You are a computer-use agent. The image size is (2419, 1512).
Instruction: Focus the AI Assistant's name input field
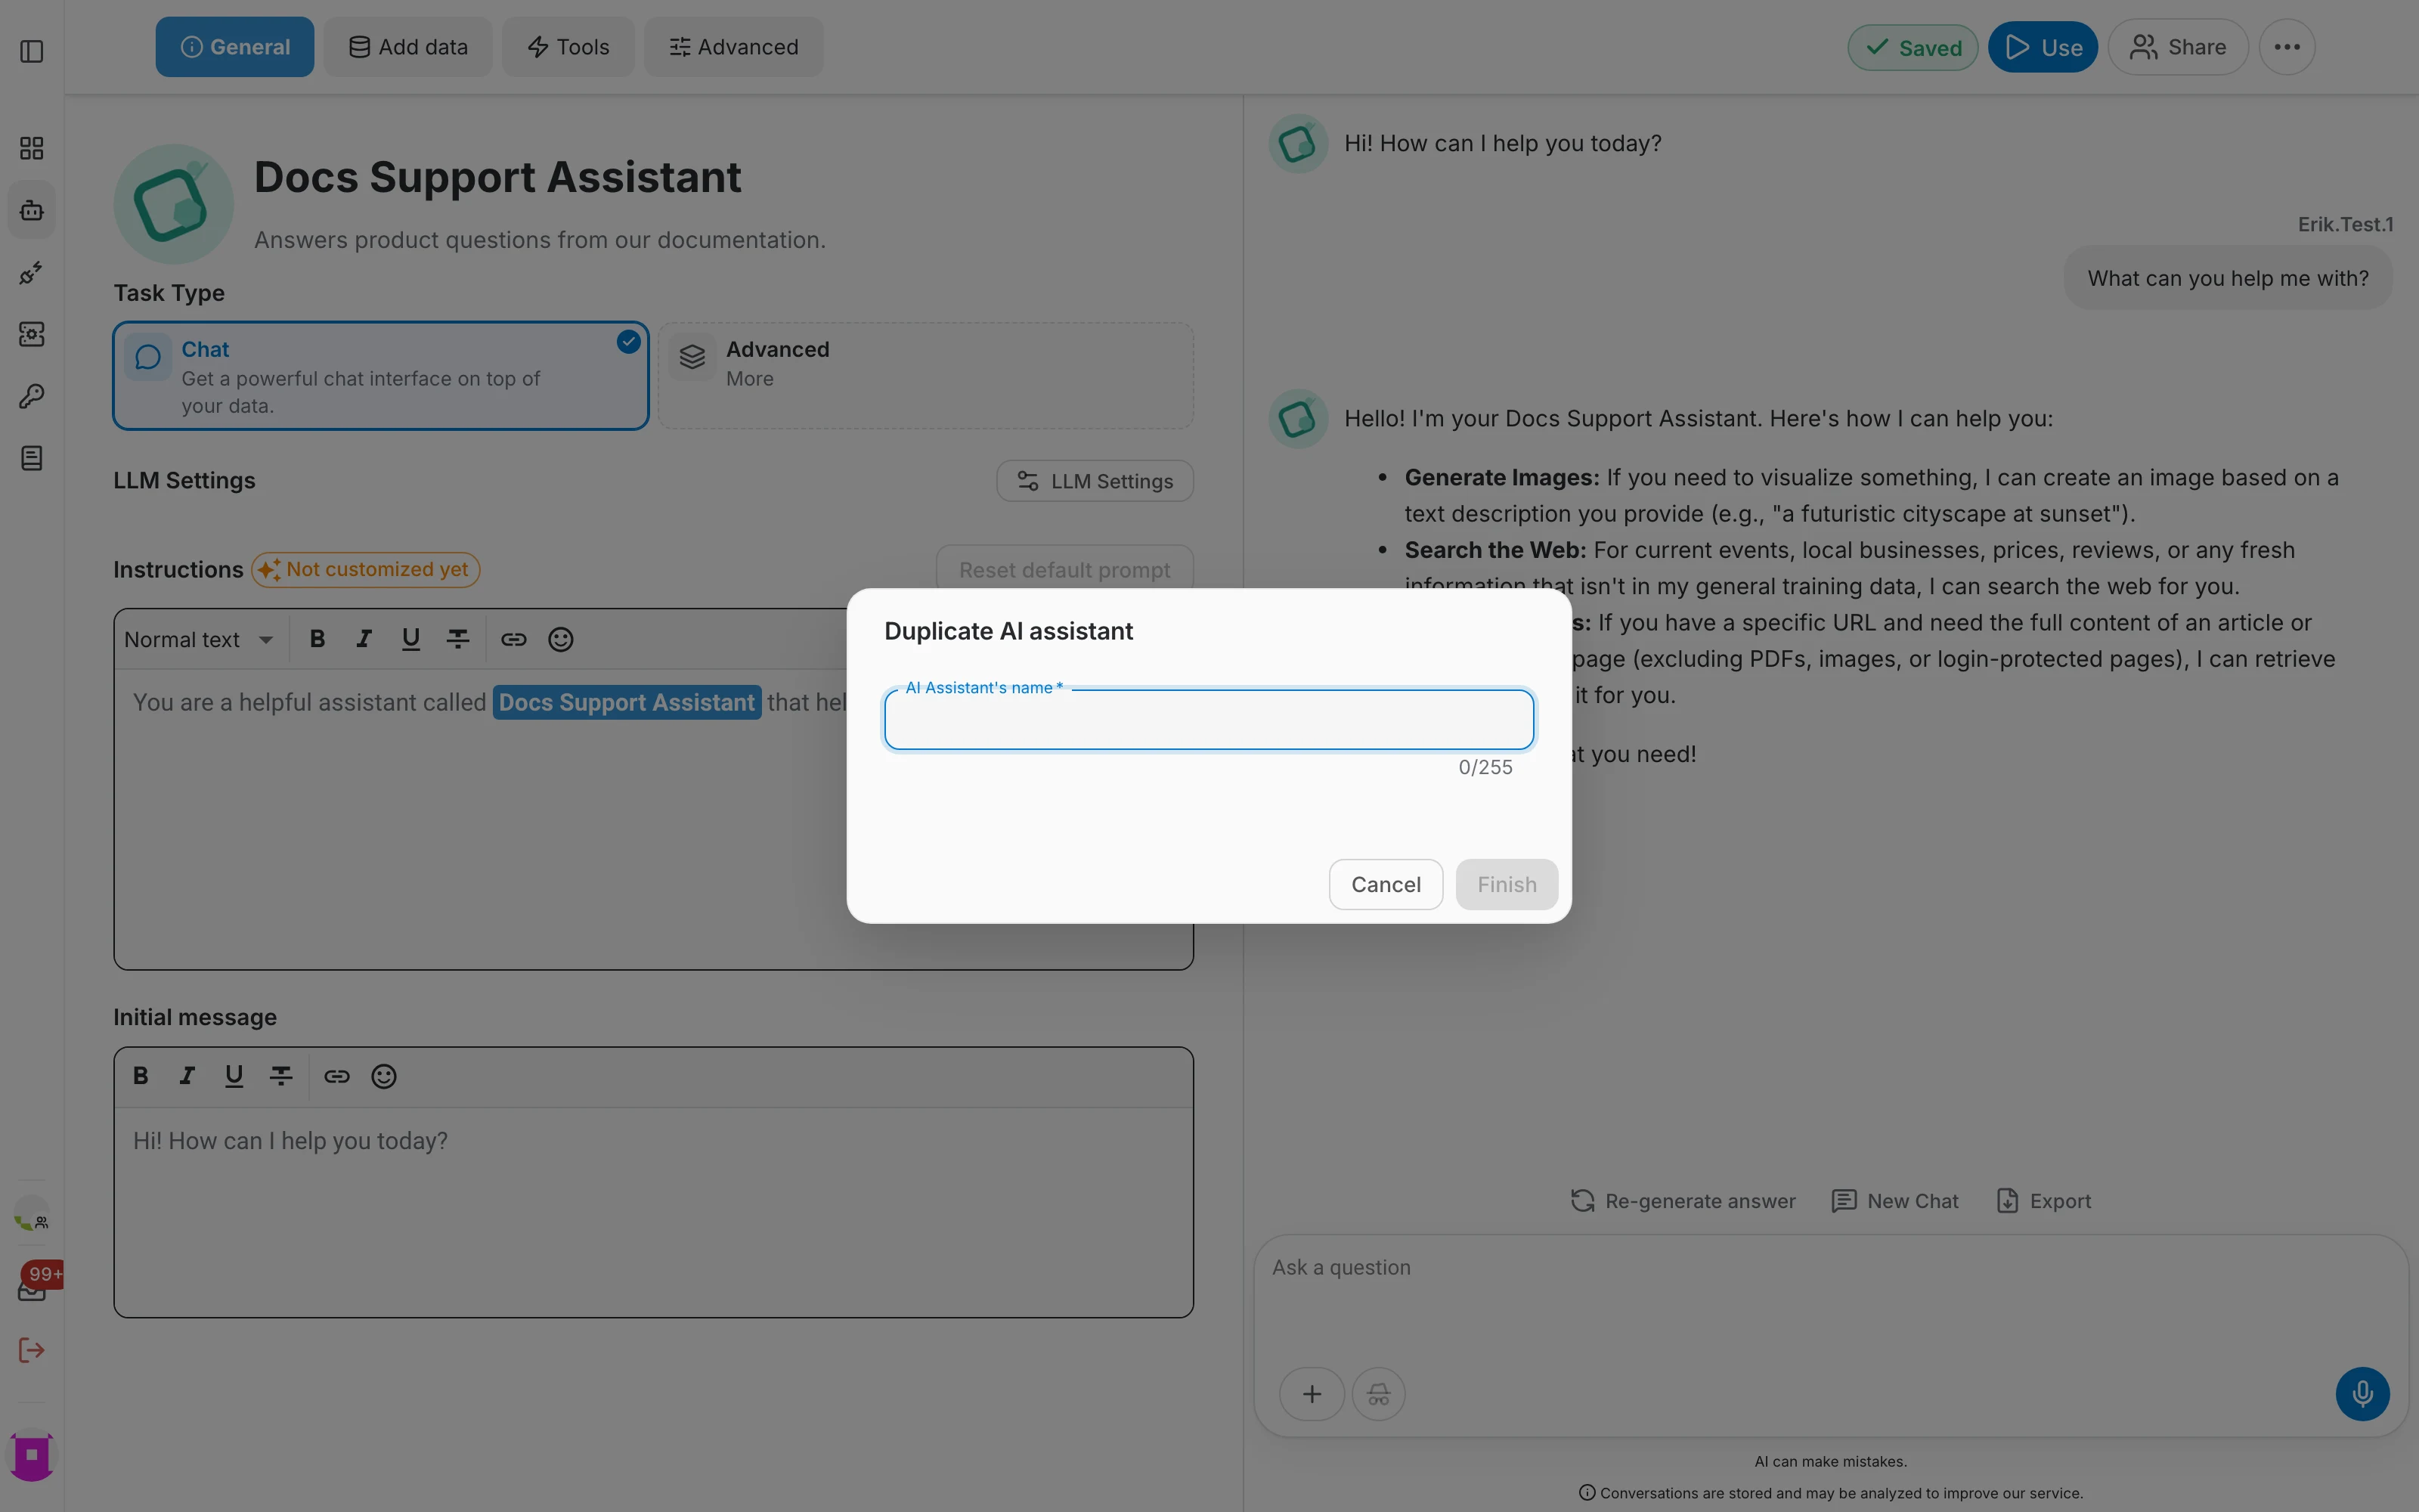click(1209, 720)
